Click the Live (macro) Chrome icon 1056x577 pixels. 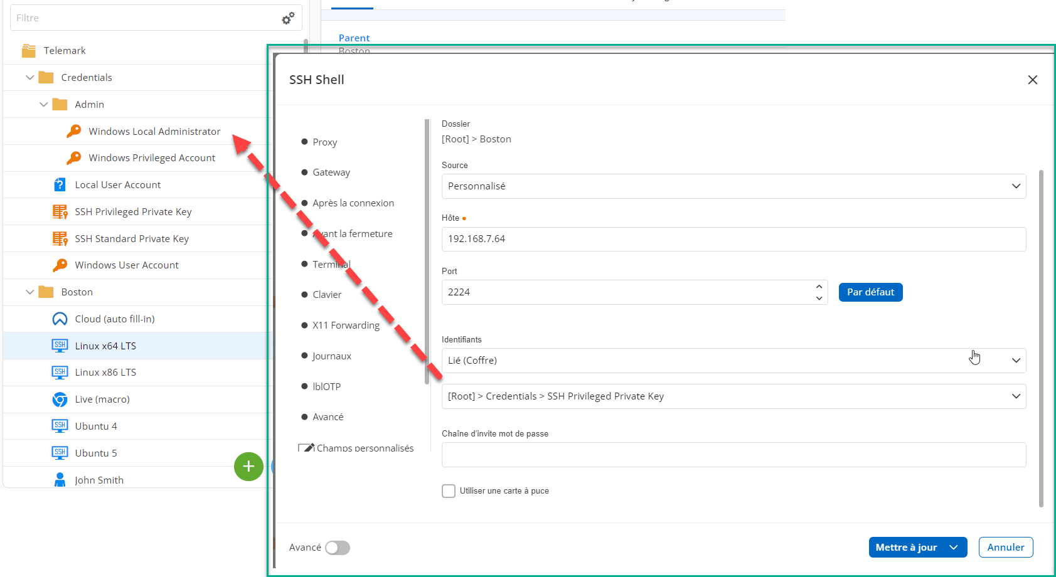tap(60, 400)
